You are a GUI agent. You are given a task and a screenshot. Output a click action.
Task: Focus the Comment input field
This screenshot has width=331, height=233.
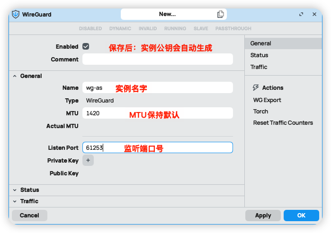pos(158,59)
